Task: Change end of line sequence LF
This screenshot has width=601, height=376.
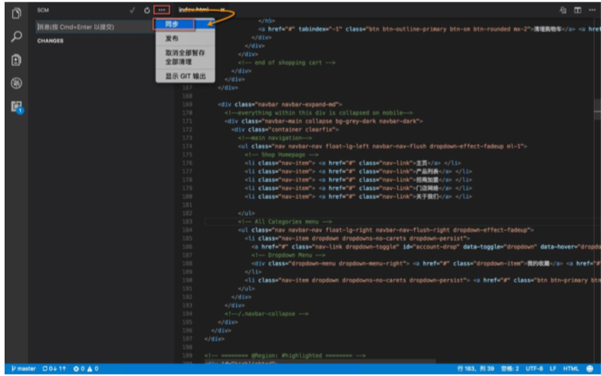Action: point(553,369)
